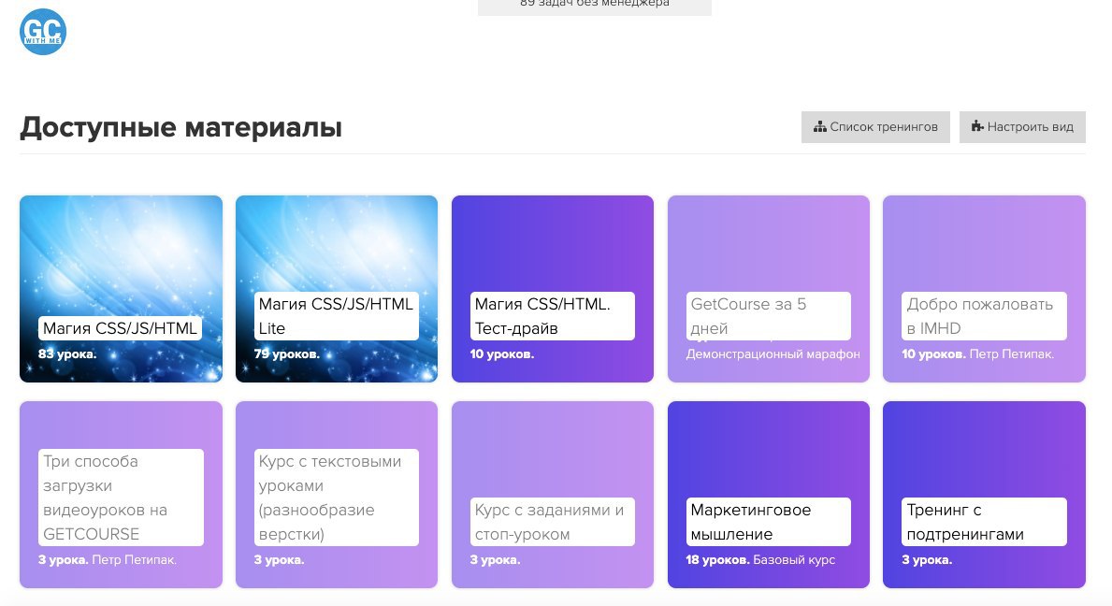Click the 79 уроков label
This screenshot has width=1112, height=606.
tap(287, 354)
